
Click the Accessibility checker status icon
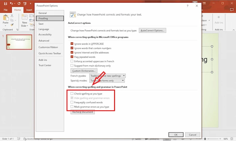tap(25, 139)
